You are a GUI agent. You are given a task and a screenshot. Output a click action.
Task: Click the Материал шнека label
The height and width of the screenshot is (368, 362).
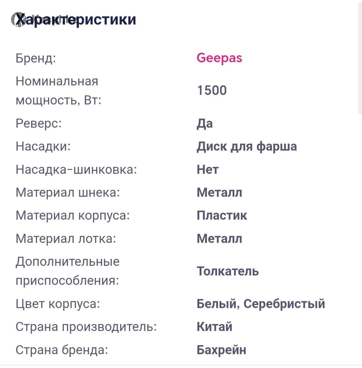pos(68,192)
